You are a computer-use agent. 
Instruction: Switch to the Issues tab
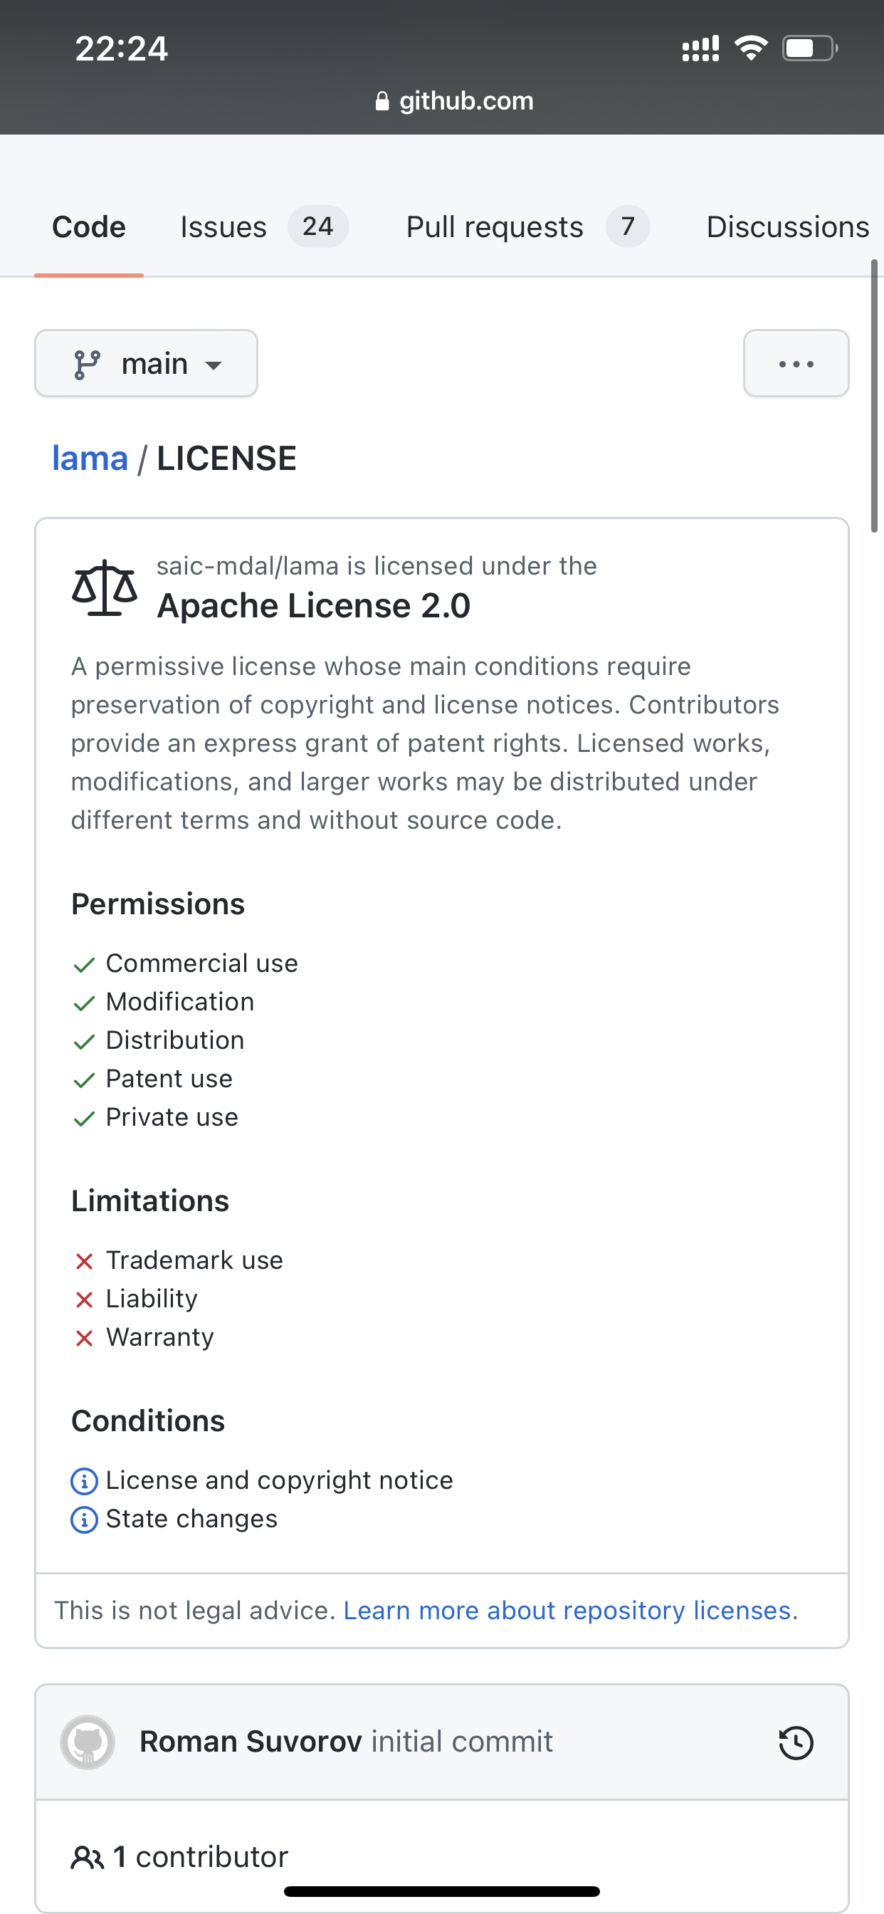pos(223,226)
